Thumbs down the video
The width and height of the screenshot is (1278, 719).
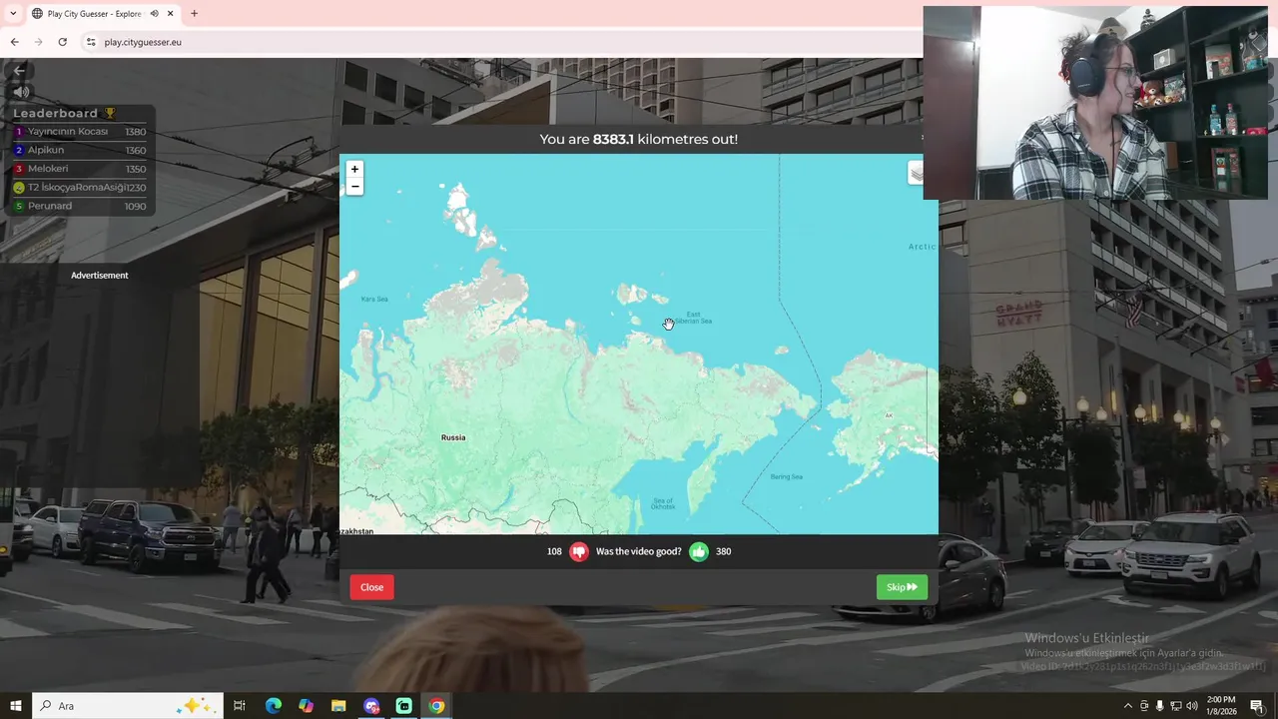click(579, 551)
